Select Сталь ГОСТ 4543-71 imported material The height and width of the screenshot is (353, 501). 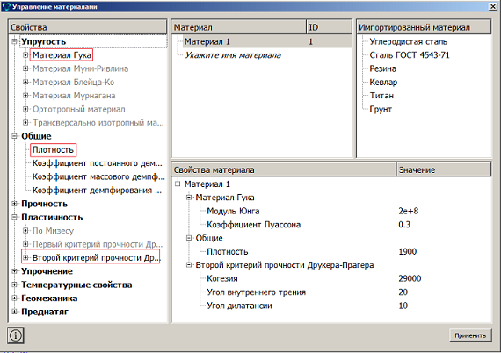410,55
